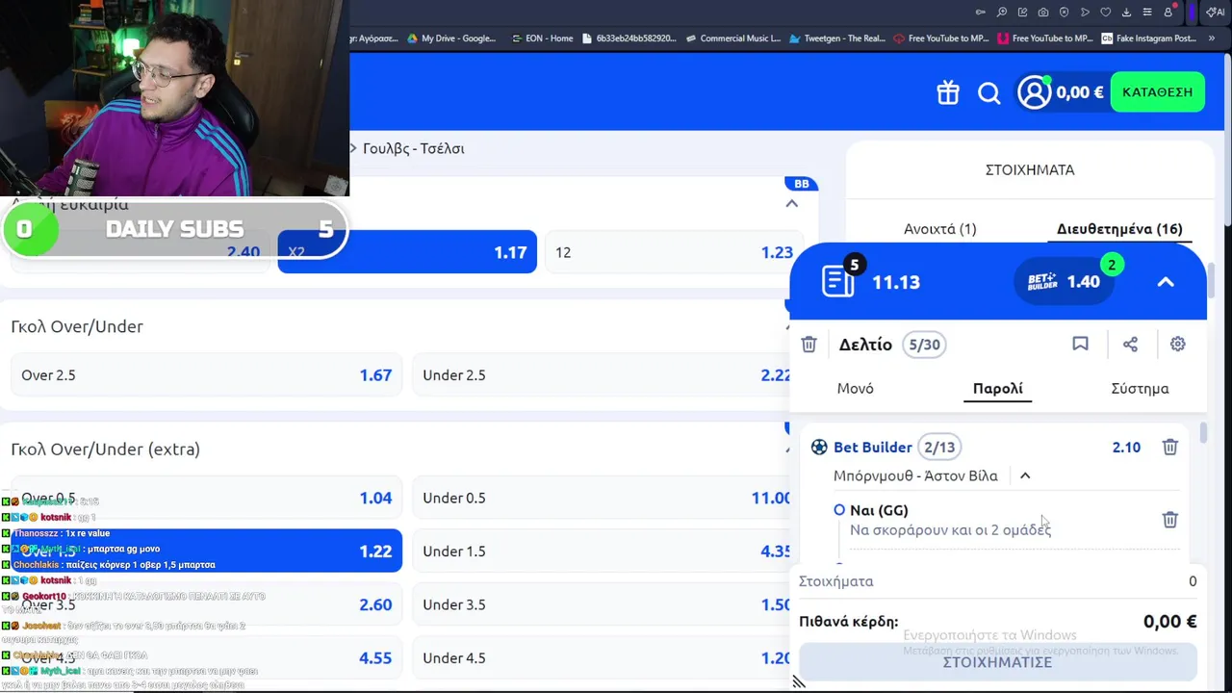The height and width of the screenshot is (693, 1232).
Task: Select Under 0.5 at 11.00
Action: [603, 498]
